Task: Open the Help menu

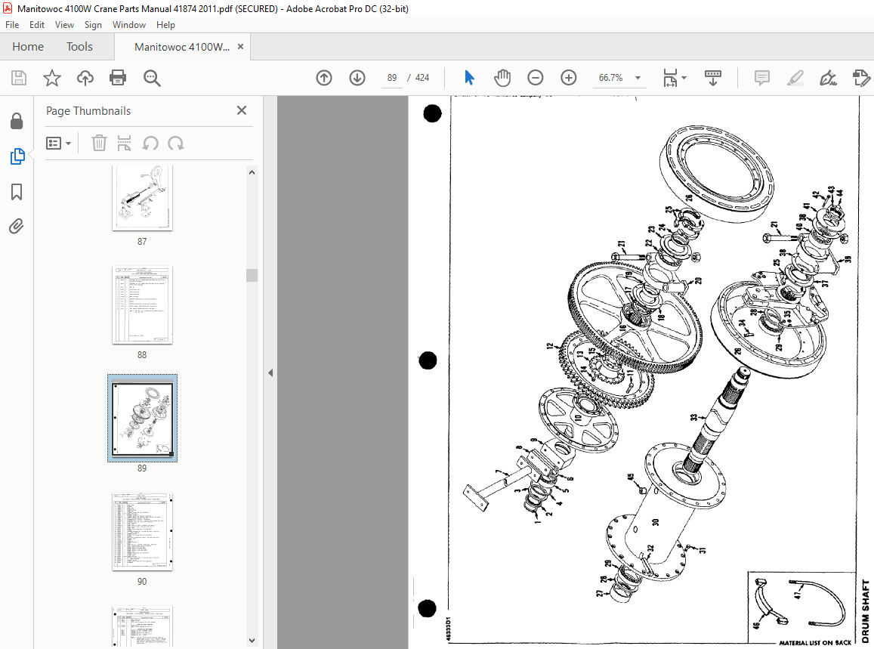Action: pyautogui.click(x=165, y=24)
